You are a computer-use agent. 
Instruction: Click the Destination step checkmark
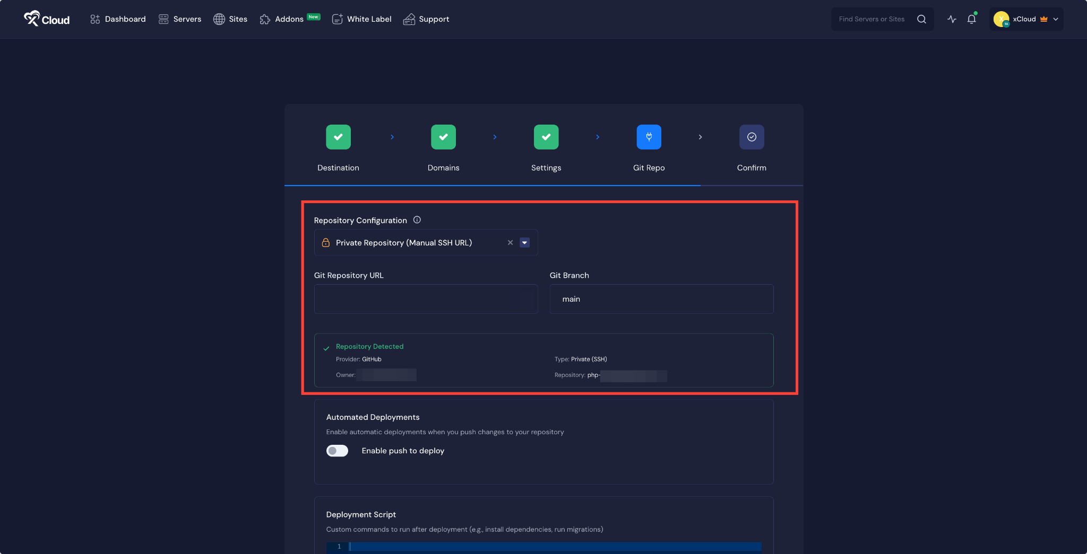(338, 137)
